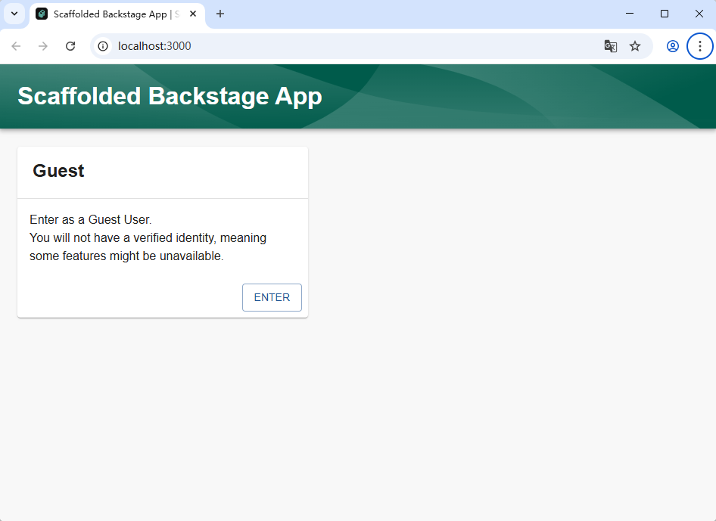Open the translate page icon
The width and height of the screenshot is (716, 521).
coord(610,46)
